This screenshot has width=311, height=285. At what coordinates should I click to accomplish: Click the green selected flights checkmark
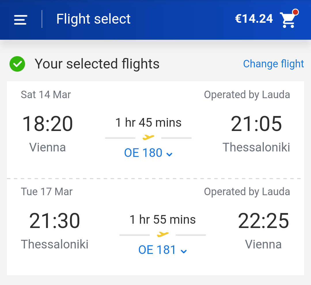click(x=17, y=64)
